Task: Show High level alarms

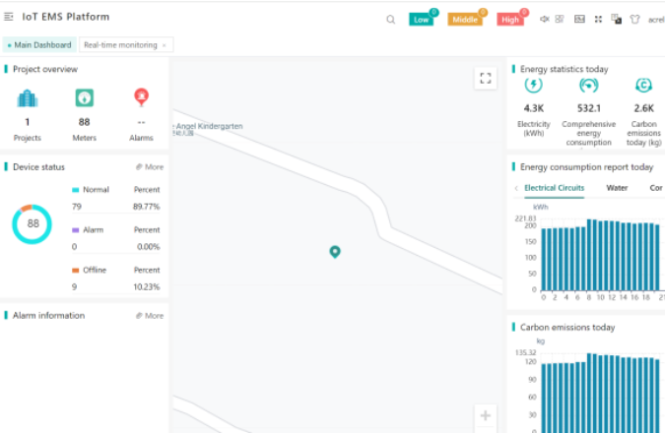Action: (510, 19)
